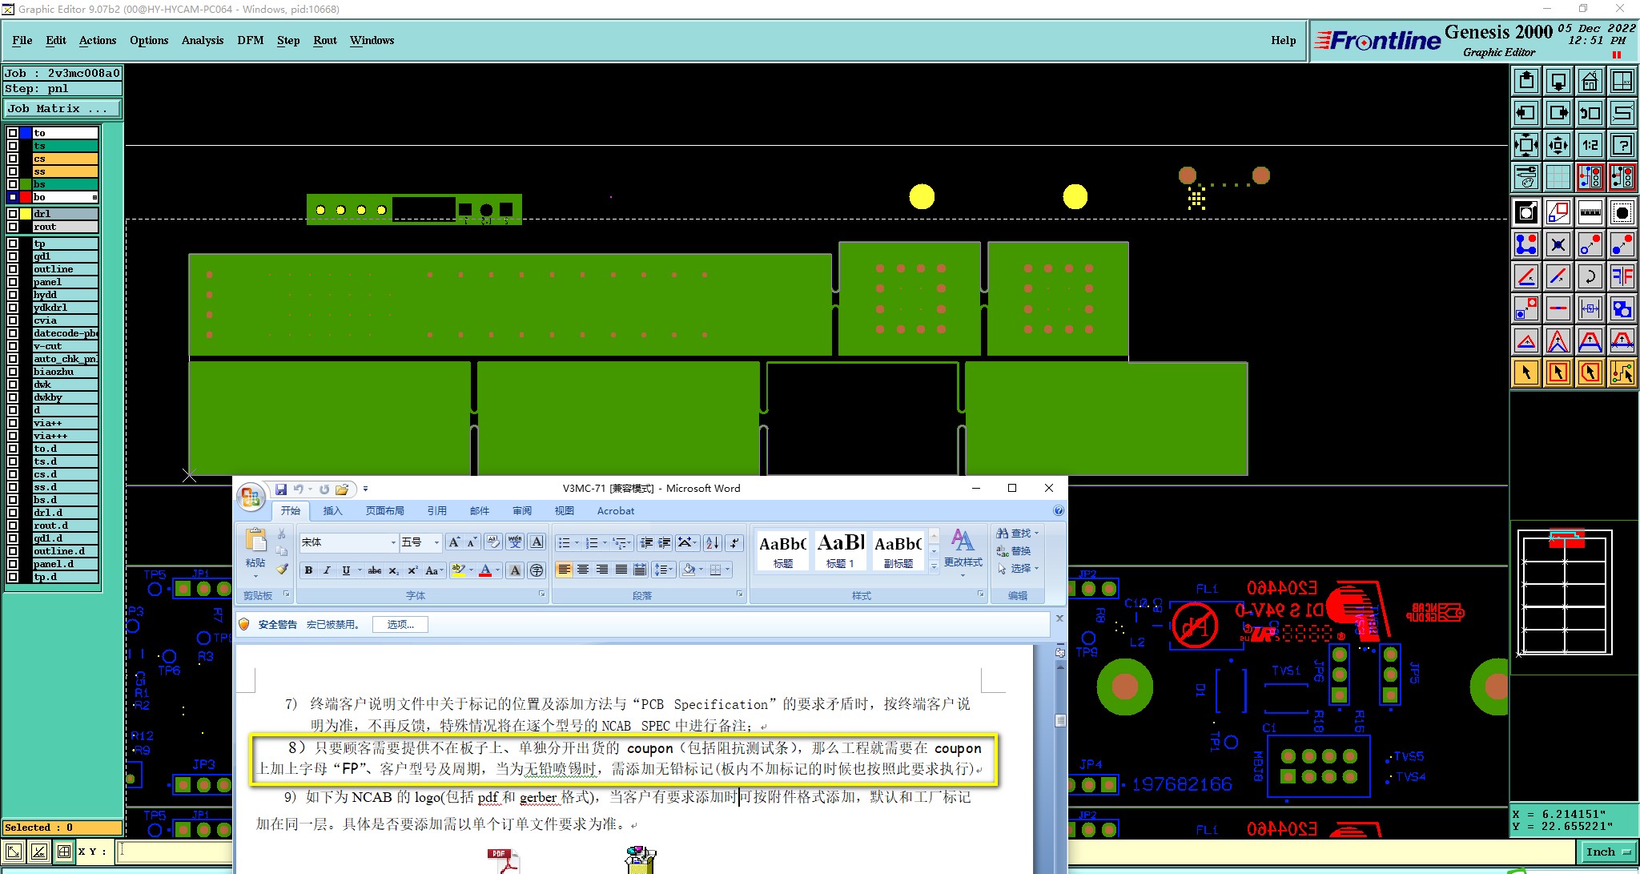Click the Job Matrix button

click(x=62, y=108)
